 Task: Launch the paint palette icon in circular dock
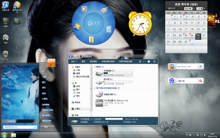104,10
